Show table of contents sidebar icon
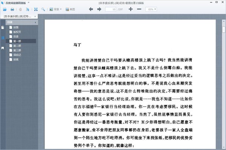This screenshot has height=150, width=226. click(3, 38)
